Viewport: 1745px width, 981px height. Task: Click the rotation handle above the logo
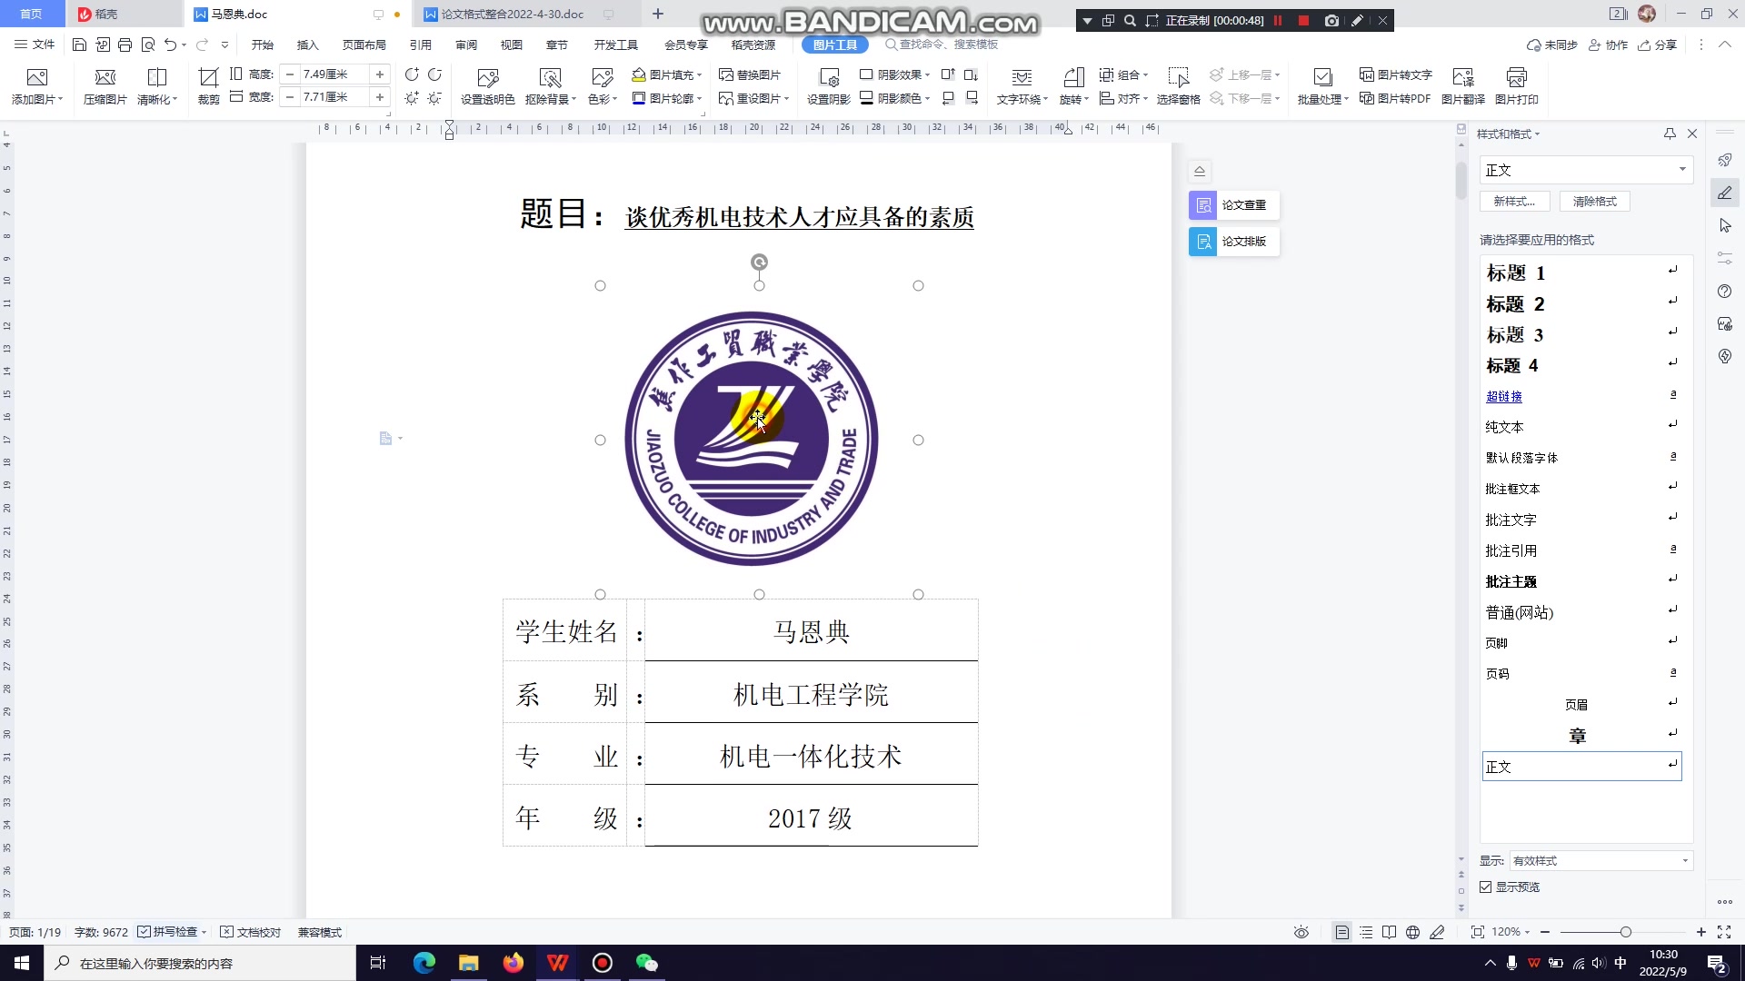click(759, 263)
